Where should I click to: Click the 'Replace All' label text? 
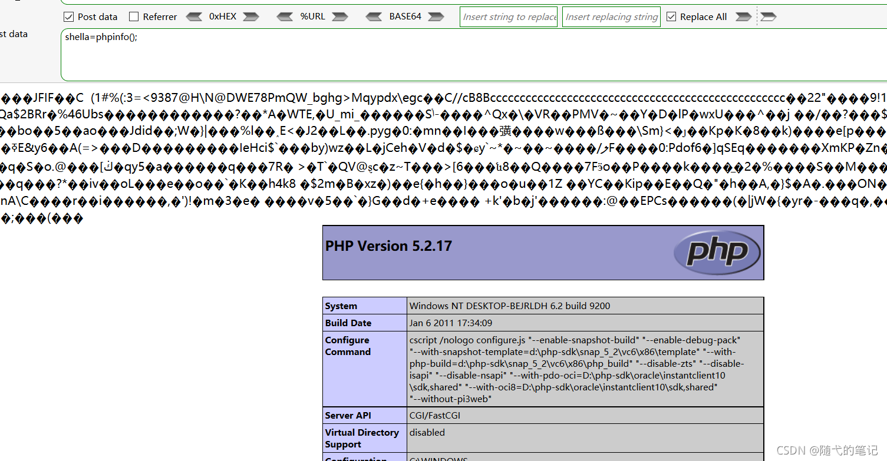[703, 16]
